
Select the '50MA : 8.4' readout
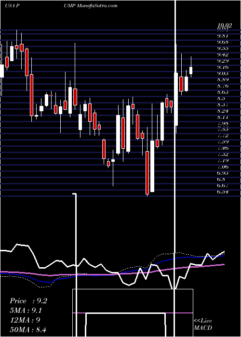point(28,330)
